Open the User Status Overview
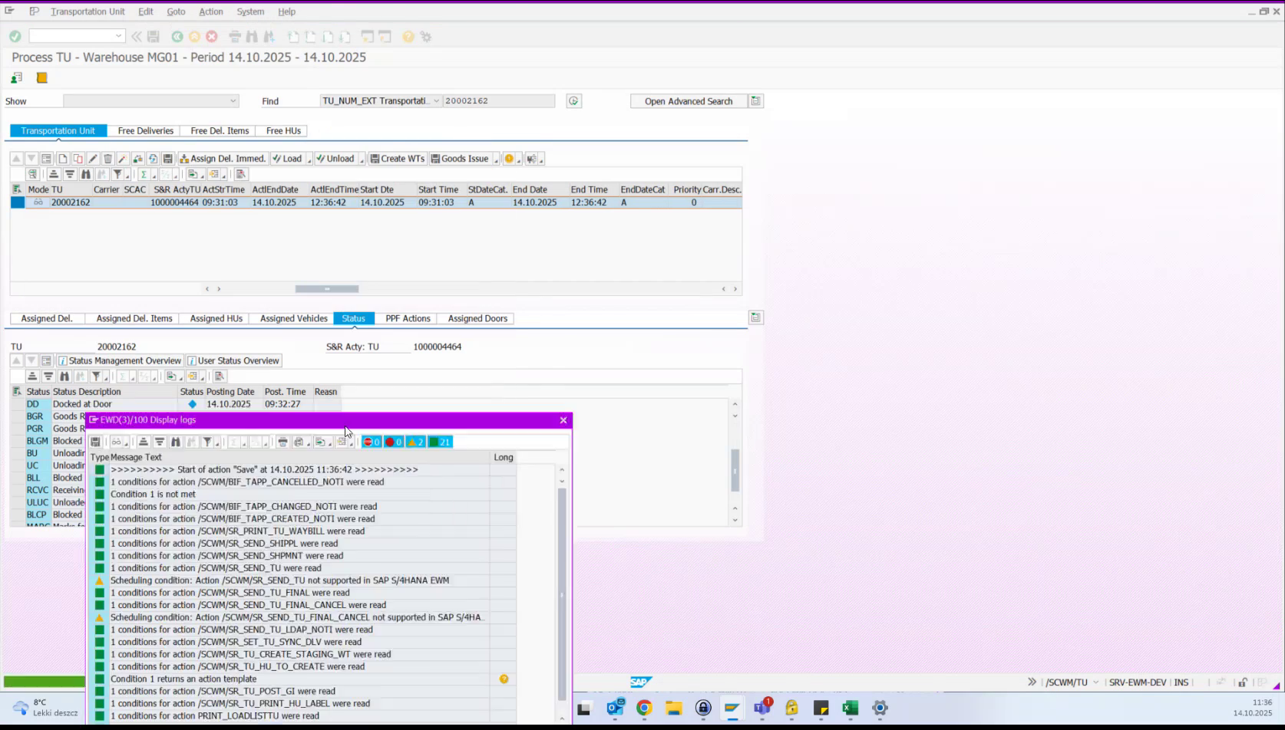The height and width of the screenshot is (730, 1285). click(233, 360)
